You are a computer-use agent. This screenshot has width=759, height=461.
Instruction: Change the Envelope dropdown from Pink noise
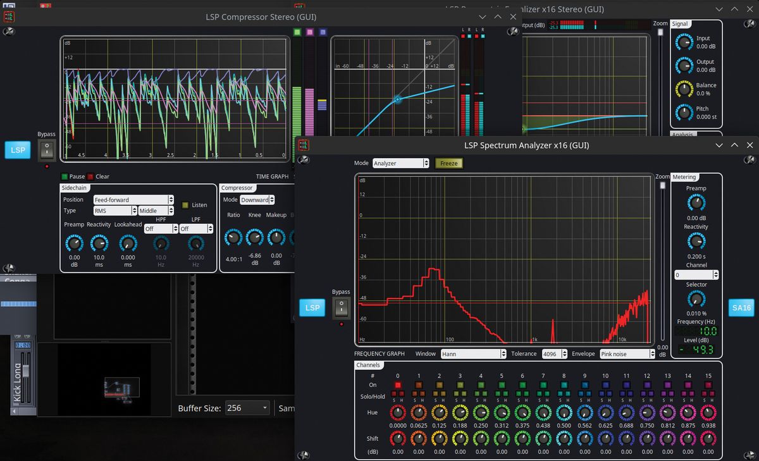[x=627, y=353]
